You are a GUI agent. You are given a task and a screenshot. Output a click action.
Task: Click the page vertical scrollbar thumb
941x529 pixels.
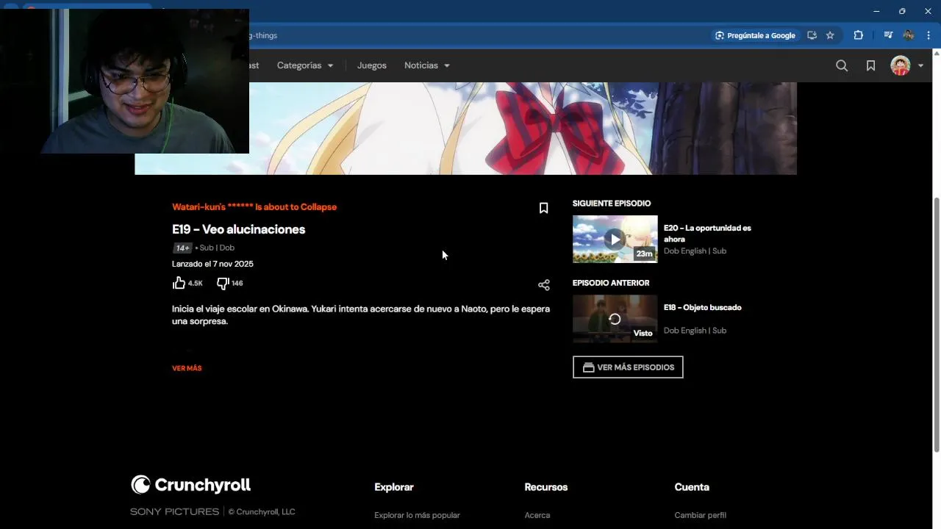coord(937,325)
